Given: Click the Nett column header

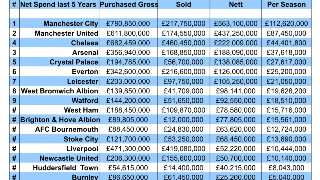Looking at the screenshot, I should point(236,4).
